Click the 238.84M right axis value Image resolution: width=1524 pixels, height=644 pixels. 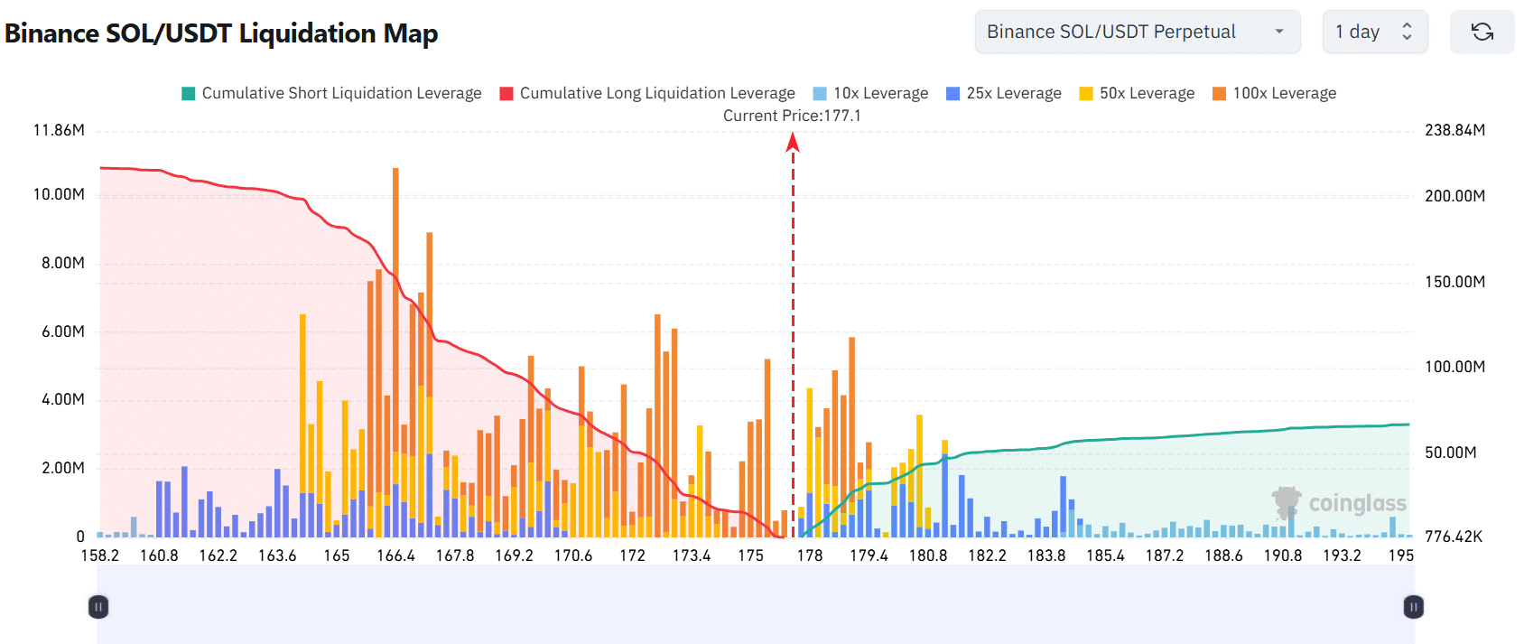coord(1455,130)
